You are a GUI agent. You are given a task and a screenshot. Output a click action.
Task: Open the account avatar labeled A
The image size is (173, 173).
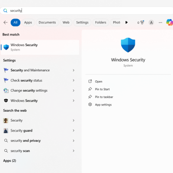[151, 22]
